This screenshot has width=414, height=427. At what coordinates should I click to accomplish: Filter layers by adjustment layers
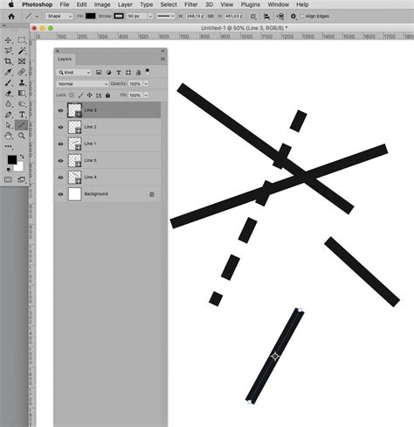click(x=108, y=73)
